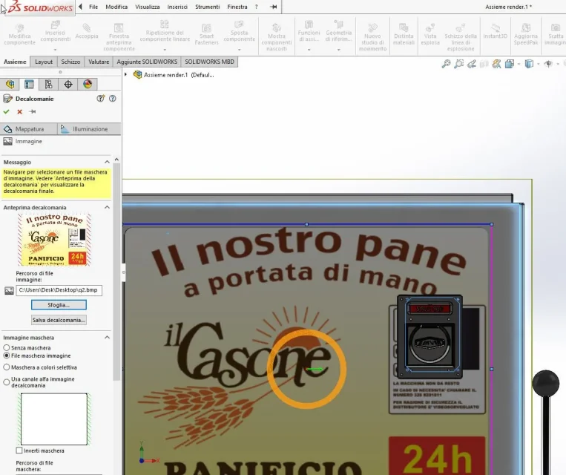This screenshot has height=475, width=566.
Task: Open the Finestra menu
Action: click(x=237, y=7)
